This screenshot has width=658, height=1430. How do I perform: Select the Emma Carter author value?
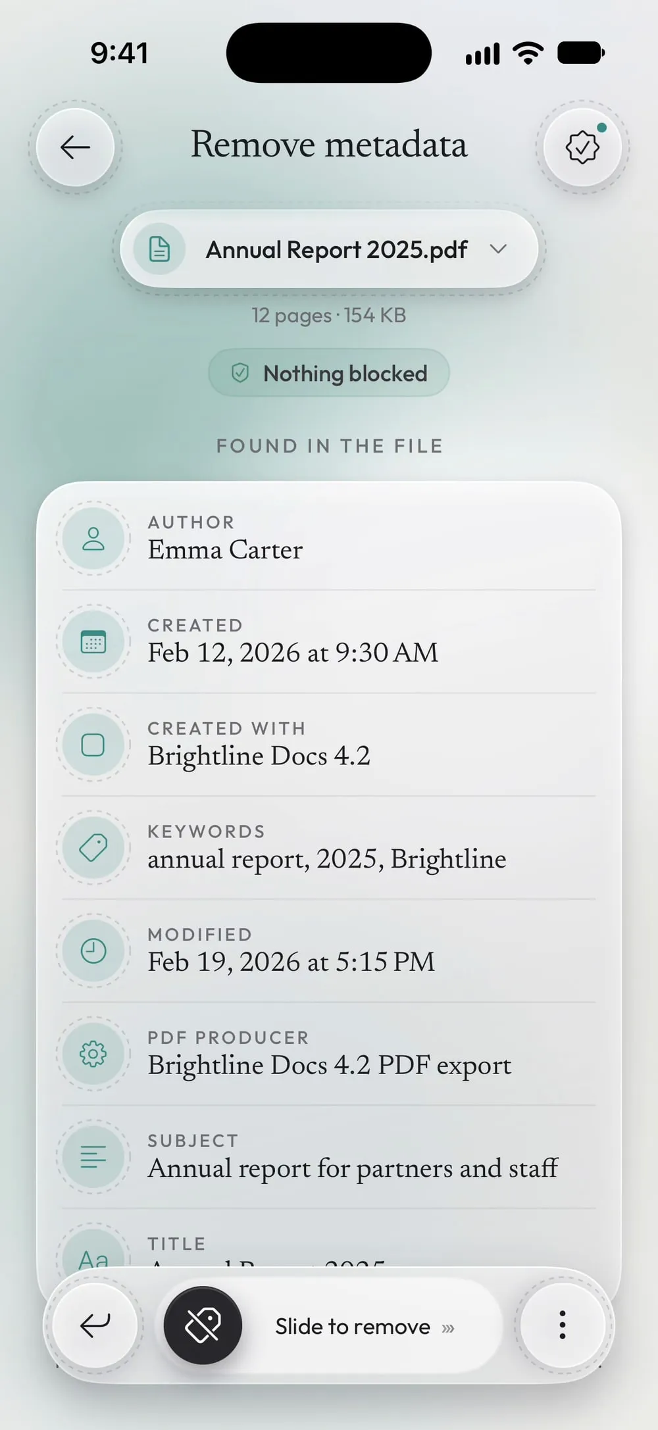pyautogui.click(x=225, y=551)
